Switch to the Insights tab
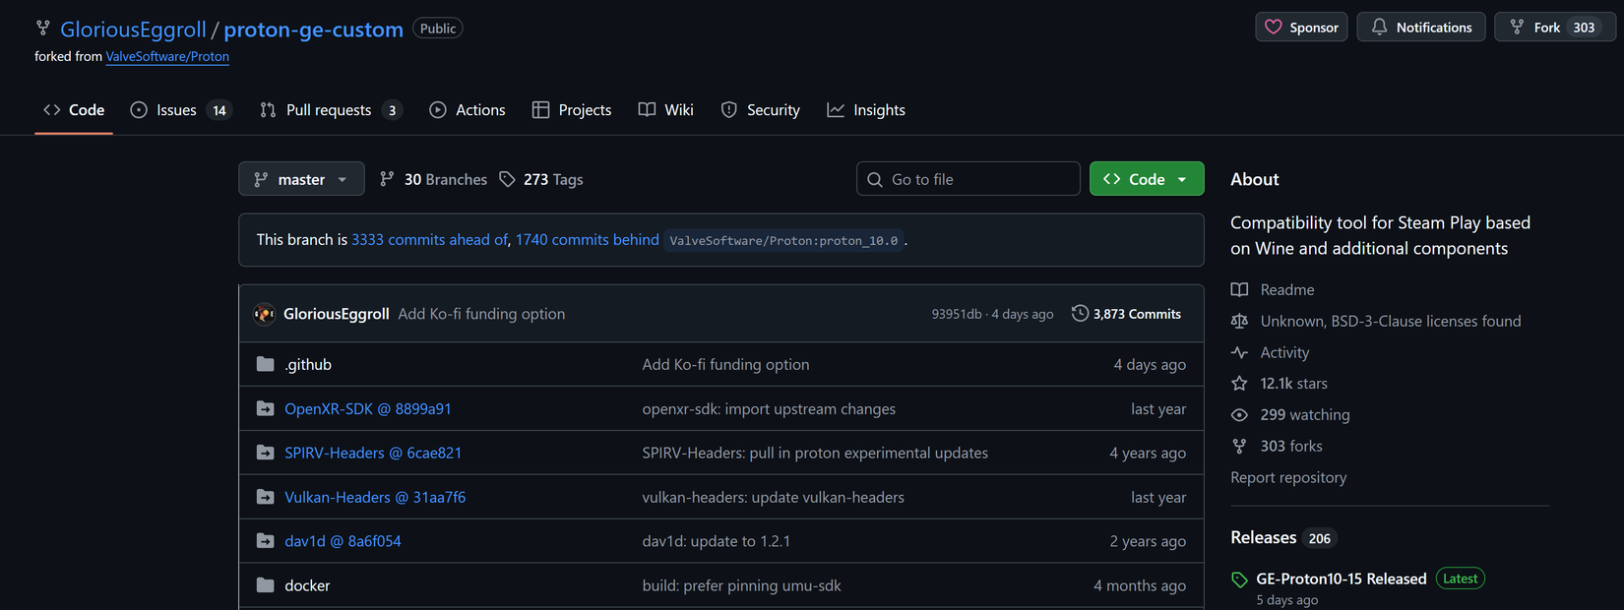 [x=866, y=110]
